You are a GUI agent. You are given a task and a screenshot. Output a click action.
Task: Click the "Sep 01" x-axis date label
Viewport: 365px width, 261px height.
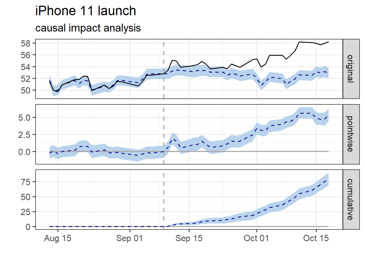tap(130, 238)
